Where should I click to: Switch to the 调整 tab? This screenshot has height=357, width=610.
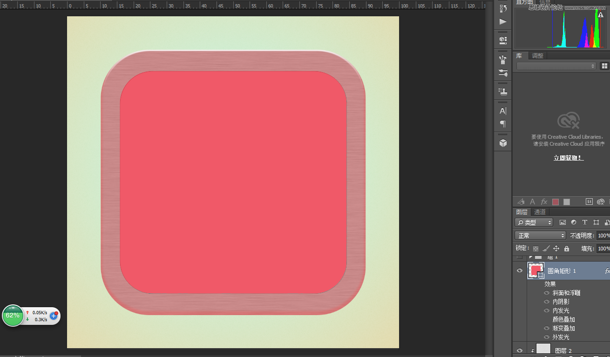537,56
